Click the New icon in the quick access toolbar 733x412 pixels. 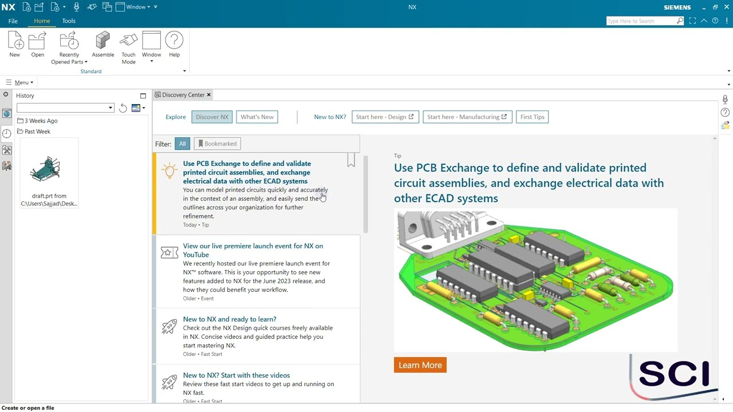pyautogui.click(x=27, y=7)
